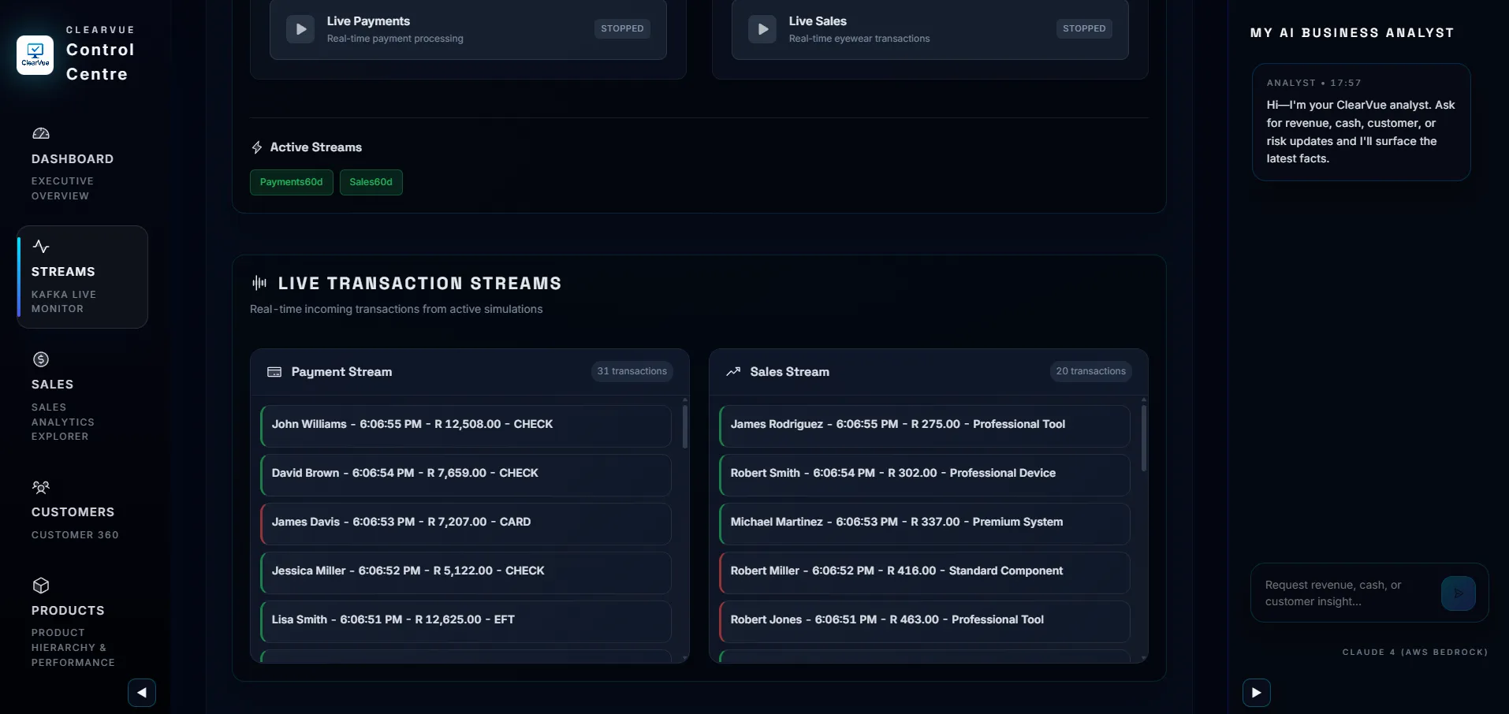Start the Live Payments simulation play button

pyautogui.click(x=300, y=29)
